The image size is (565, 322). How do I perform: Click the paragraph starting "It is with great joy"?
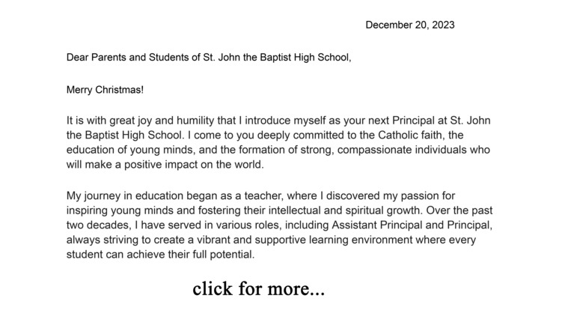click(278, 142)
